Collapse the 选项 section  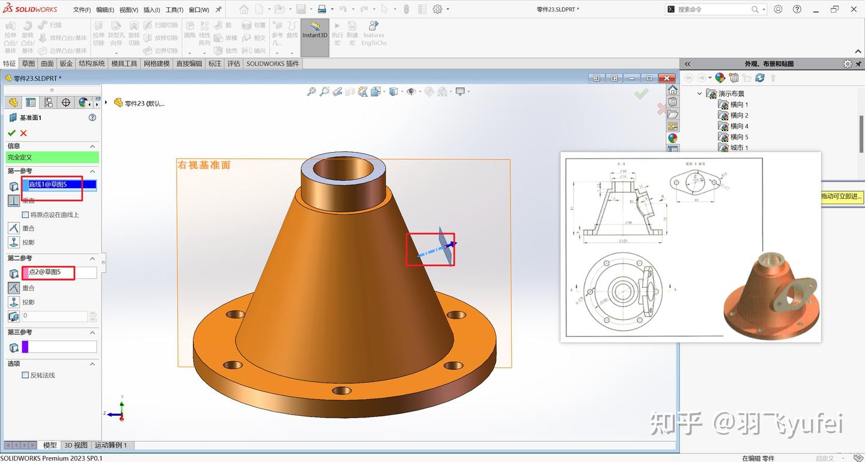93,363
